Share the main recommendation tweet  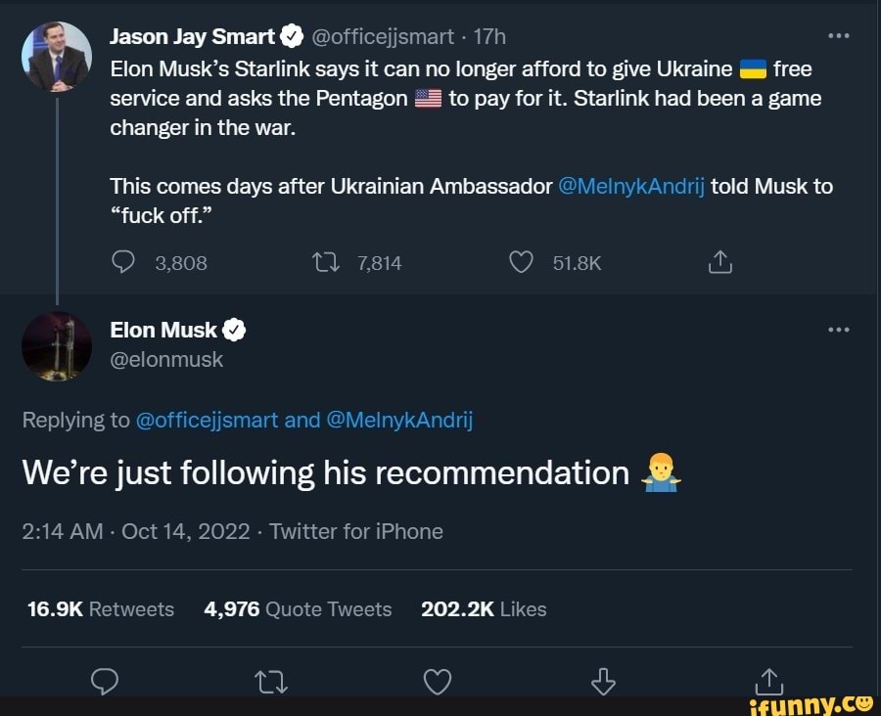tap(769, 681)
